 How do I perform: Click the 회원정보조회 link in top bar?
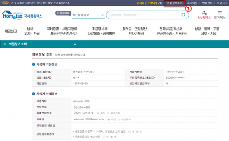[175, 3]
